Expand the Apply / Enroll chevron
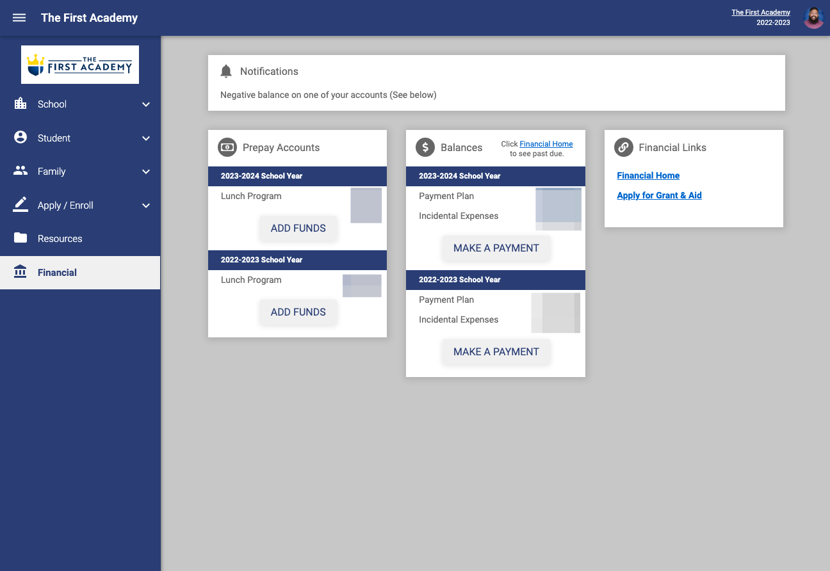The height and width of the screenshot is (571, 830). coord(146,205)
